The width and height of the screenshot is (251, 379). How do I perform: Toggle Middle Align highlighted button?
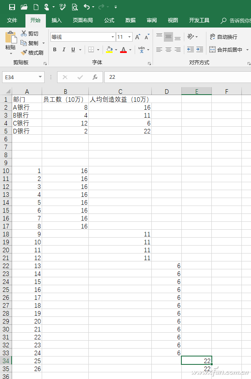[168, 37]
